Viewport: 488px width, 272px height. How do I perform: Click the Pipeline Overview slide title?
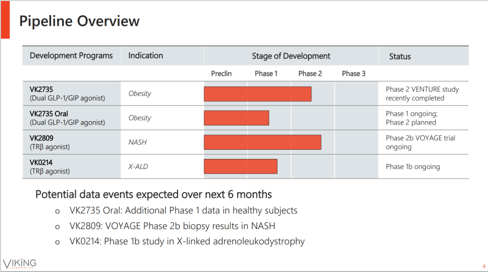click(79, 21)
